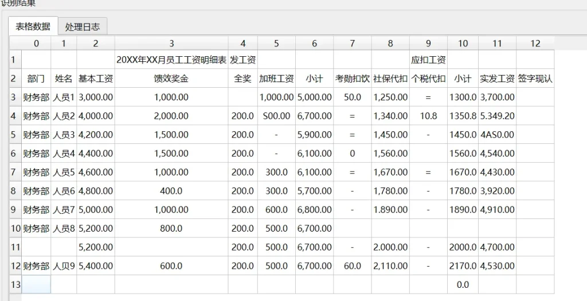The height and width of the screenshot is (301, 587).
Task: Click the 考勋扣饮 cell
Action: click(353, 79)
